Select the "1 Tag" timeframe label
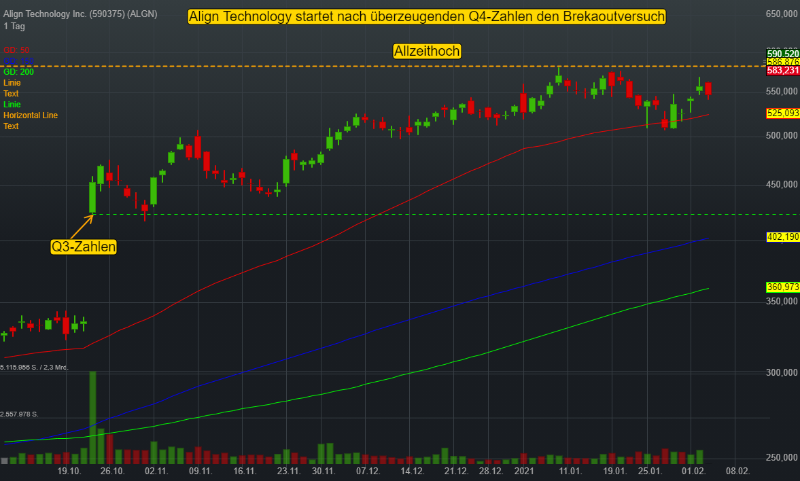This screenshot has height=481, width=800. tap(14, 26)
